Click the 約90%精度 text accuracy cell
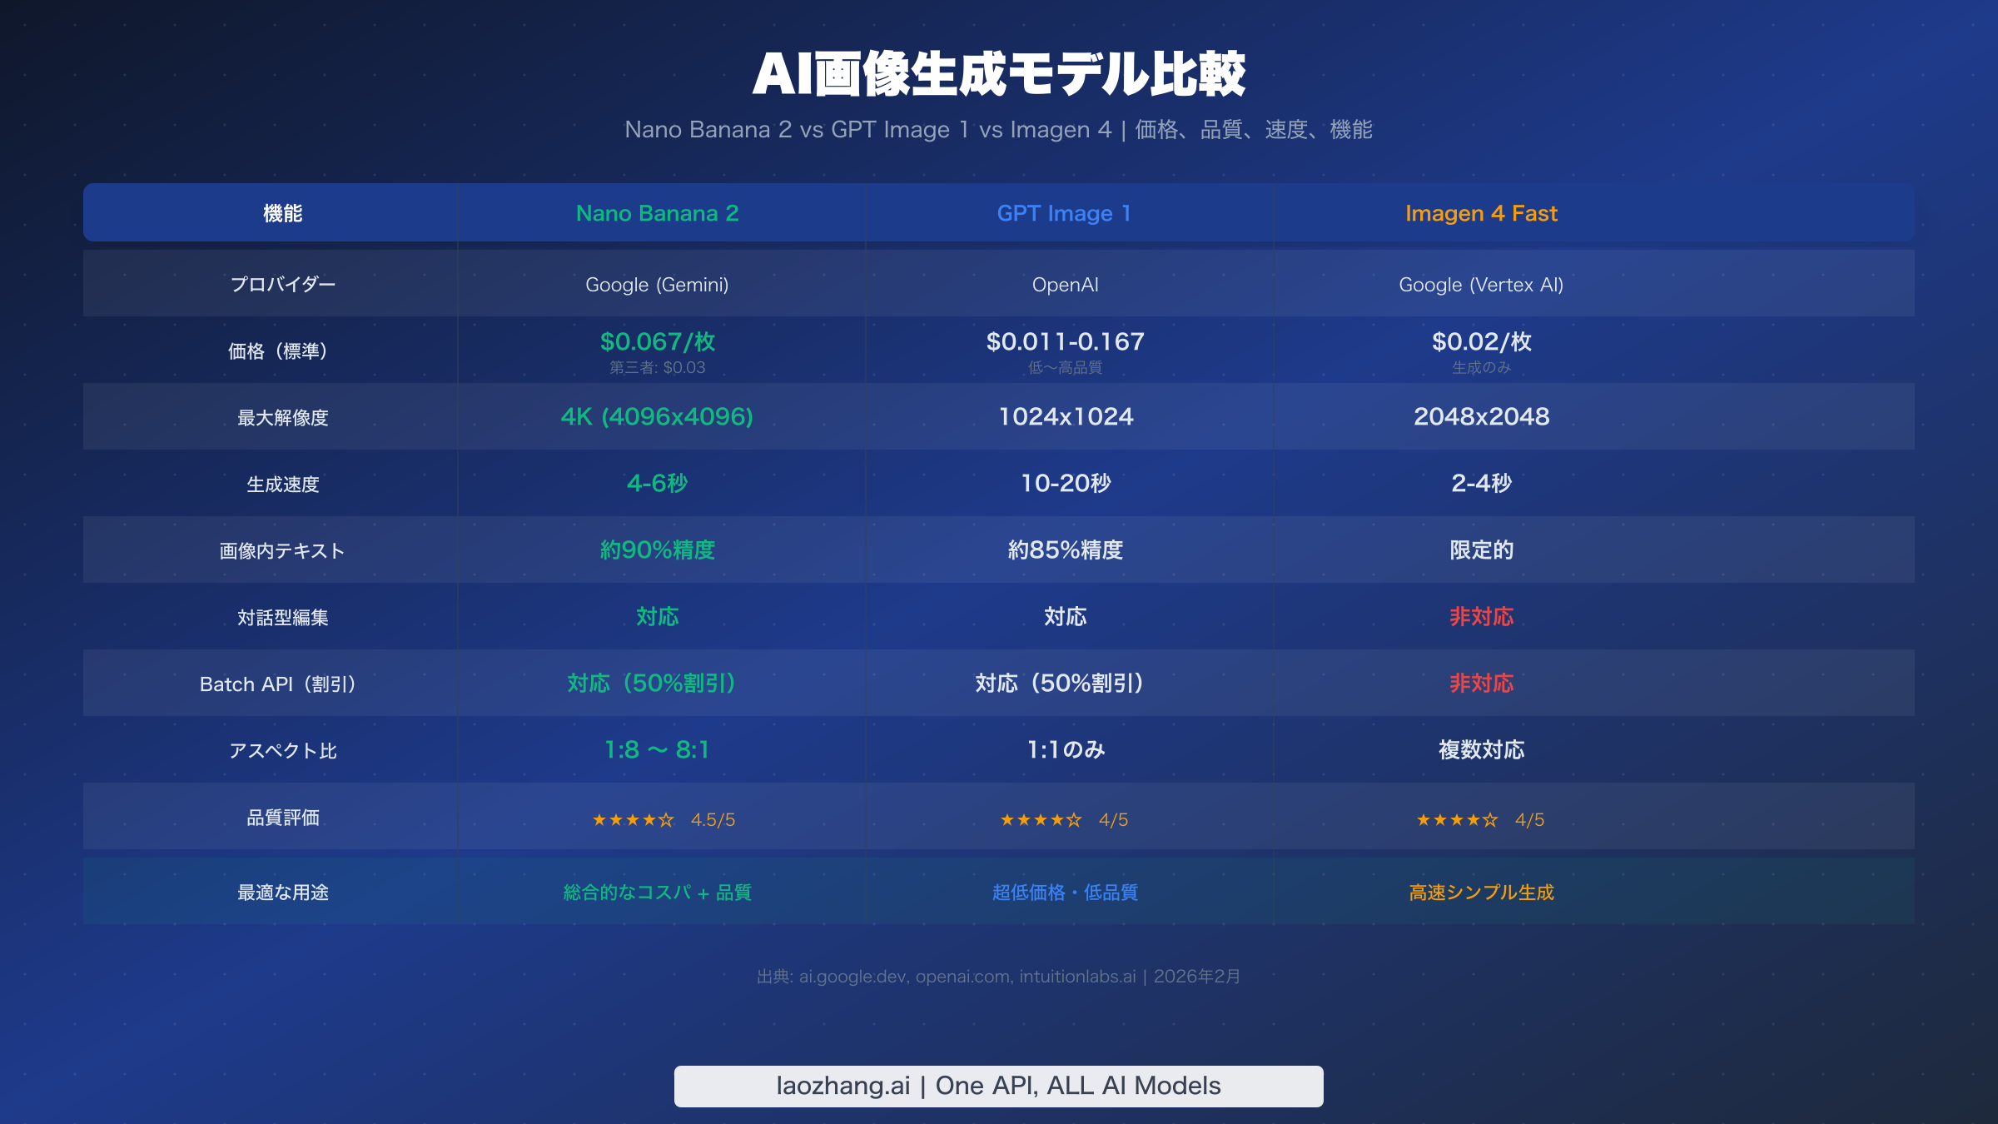Image resolution: width=1998 pixels, height=1124 pixels. [658, 550]
